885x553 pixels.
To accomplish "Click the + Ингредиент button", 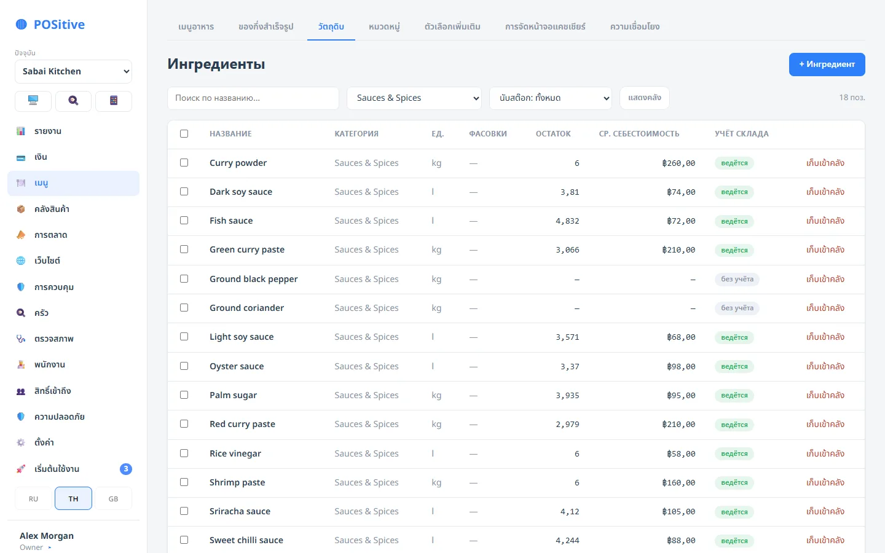I will pyautogui.click(x=827, y=65).
